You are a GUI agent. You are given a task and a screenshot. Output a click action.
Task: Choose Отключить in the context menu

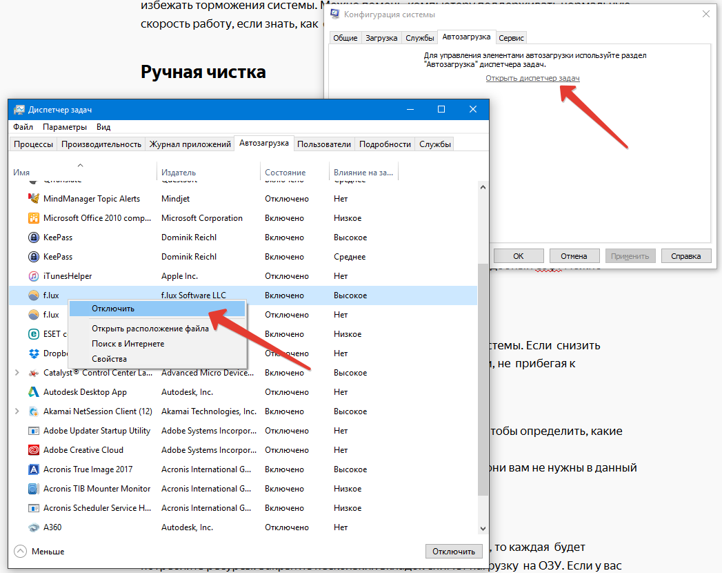(157, 309)
